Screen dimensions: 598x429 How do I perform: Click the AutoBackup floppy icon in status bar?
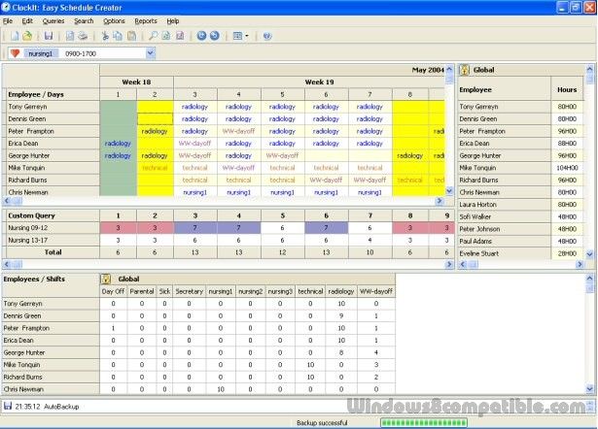[x=8, y=406]
